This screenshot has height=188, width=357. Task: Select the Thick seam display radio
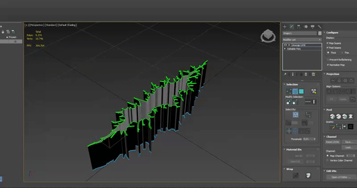pyautogui.click(x=328, y=53)
